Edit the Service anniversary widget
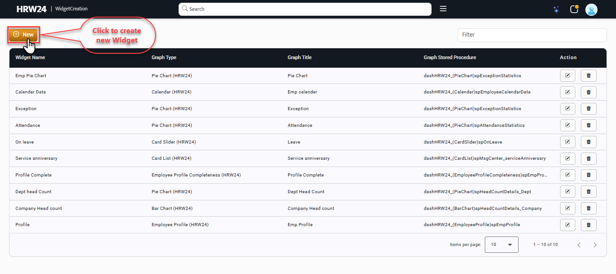The image size is (616, 274). [567, 158]
